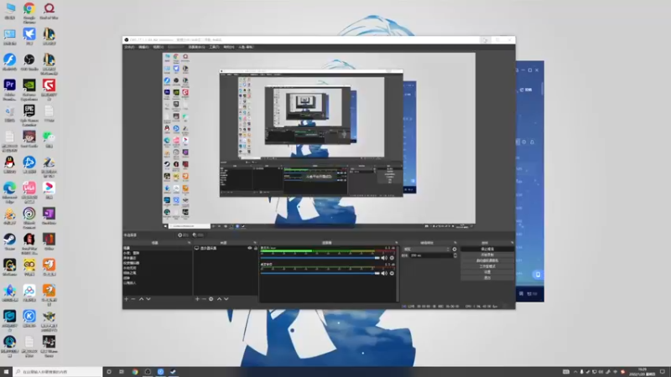The height and width of the screenshot is (377, 671).
Task: Adjust second mixer track volume slider
Action: (x=320, y=273)
